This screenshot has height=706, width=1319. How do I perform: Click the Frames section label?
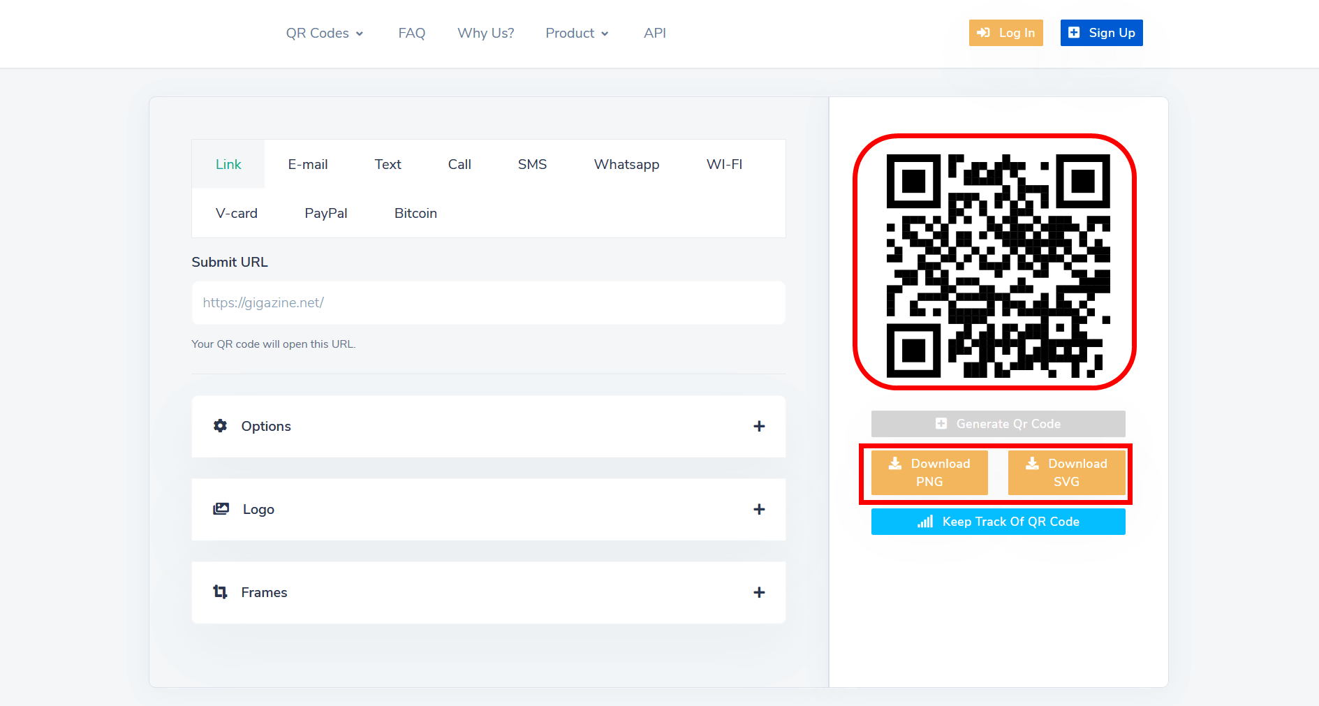[x=264, y=592]
